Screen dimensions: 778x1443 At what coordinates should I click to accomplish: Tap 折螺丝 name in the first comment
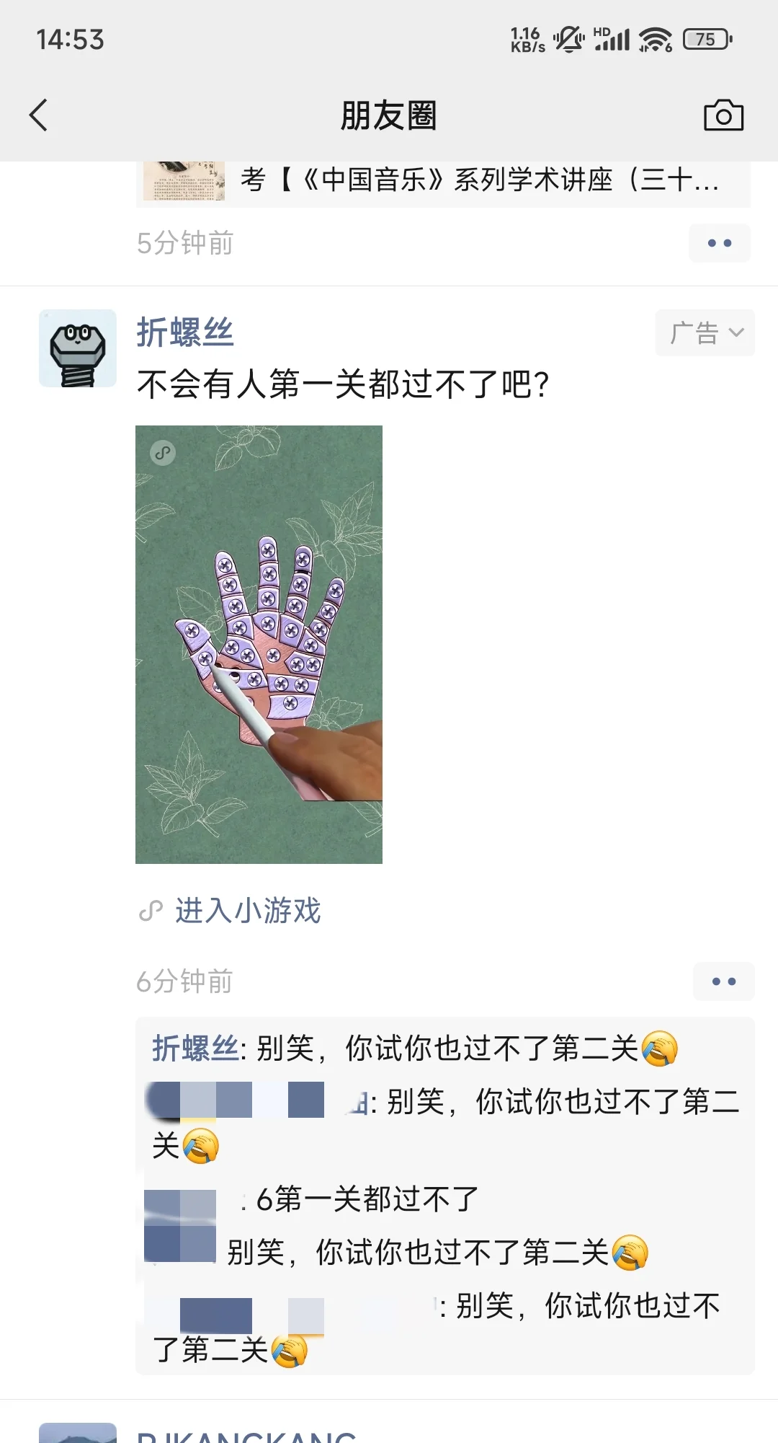[195, 1049]
